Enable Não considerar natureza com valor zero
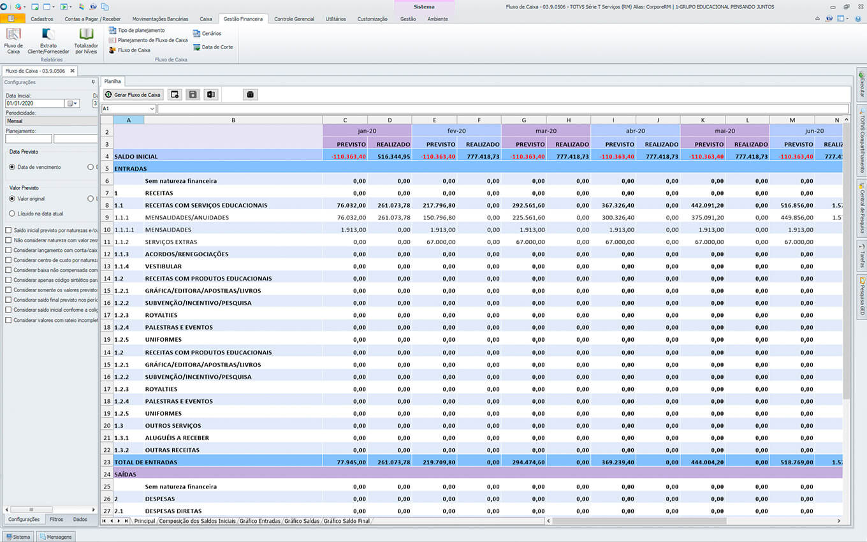The width and height of the screenshot is (867, 542). coord(8,240)
